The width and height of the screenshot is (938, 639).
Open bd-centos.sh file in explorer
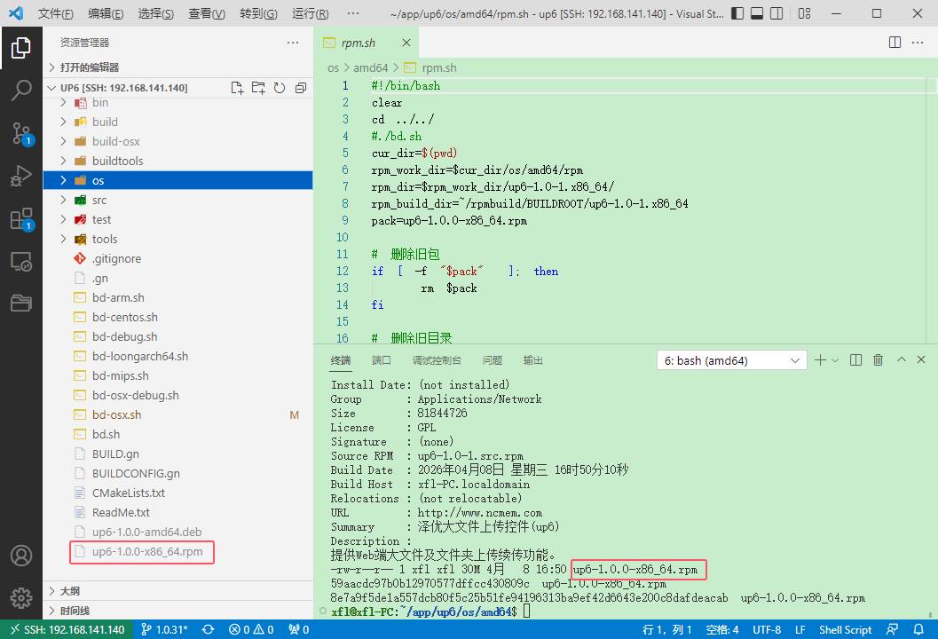tap(125, 317)
